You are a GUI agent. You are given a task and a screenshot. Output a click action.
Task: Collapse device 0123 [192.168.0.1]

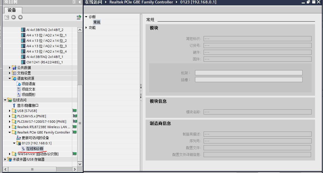[14, 143]
